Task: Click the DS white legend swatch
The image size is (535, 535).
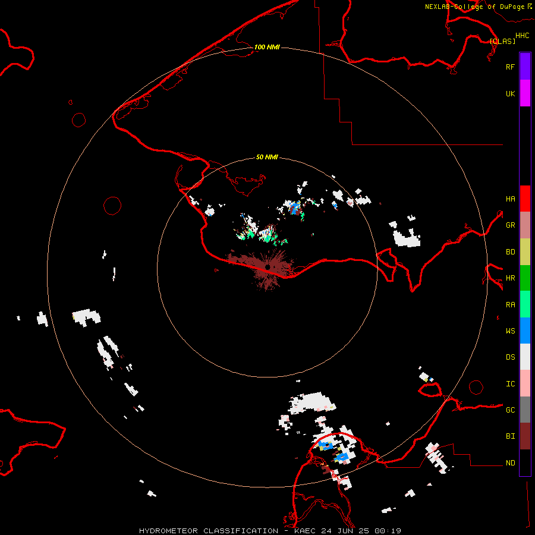Action: [525, 357]
